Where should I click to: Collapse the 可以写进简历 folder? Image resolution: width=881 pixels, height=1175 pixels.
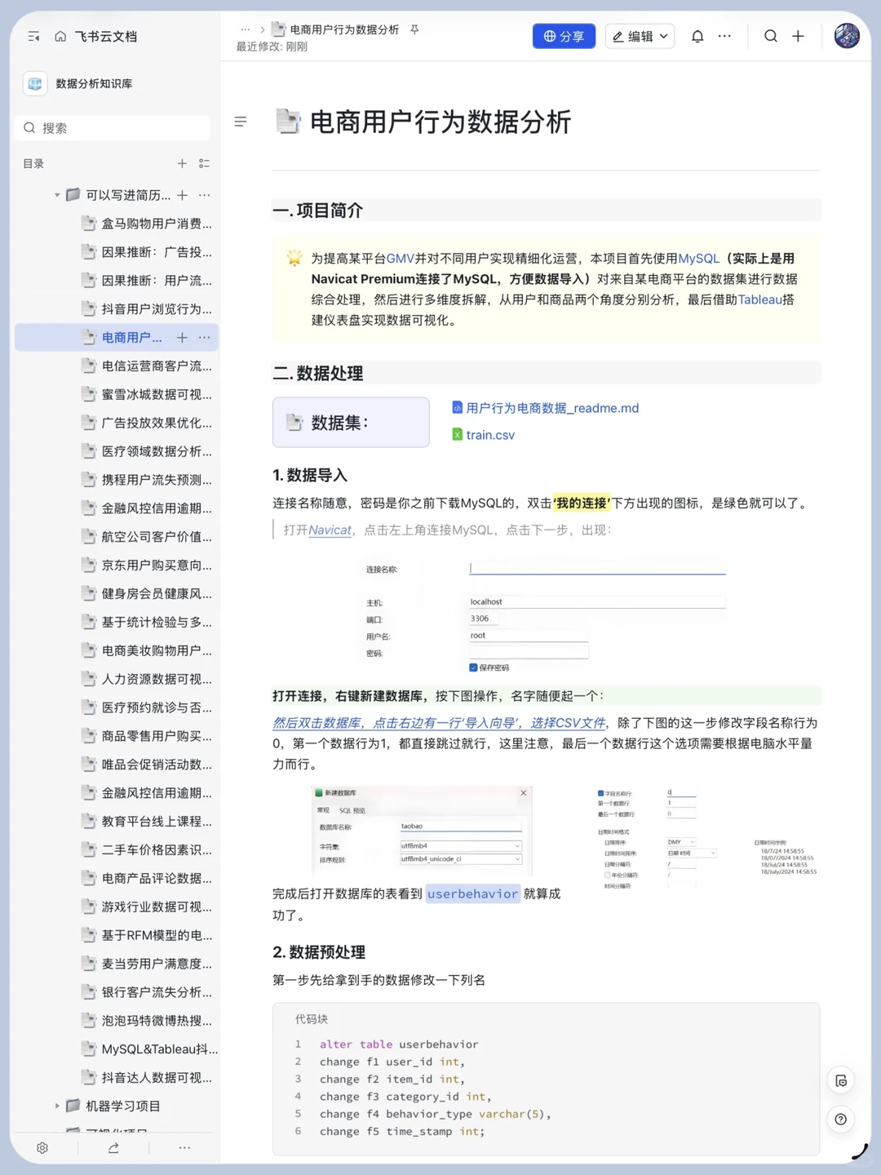tap(57, 195)
